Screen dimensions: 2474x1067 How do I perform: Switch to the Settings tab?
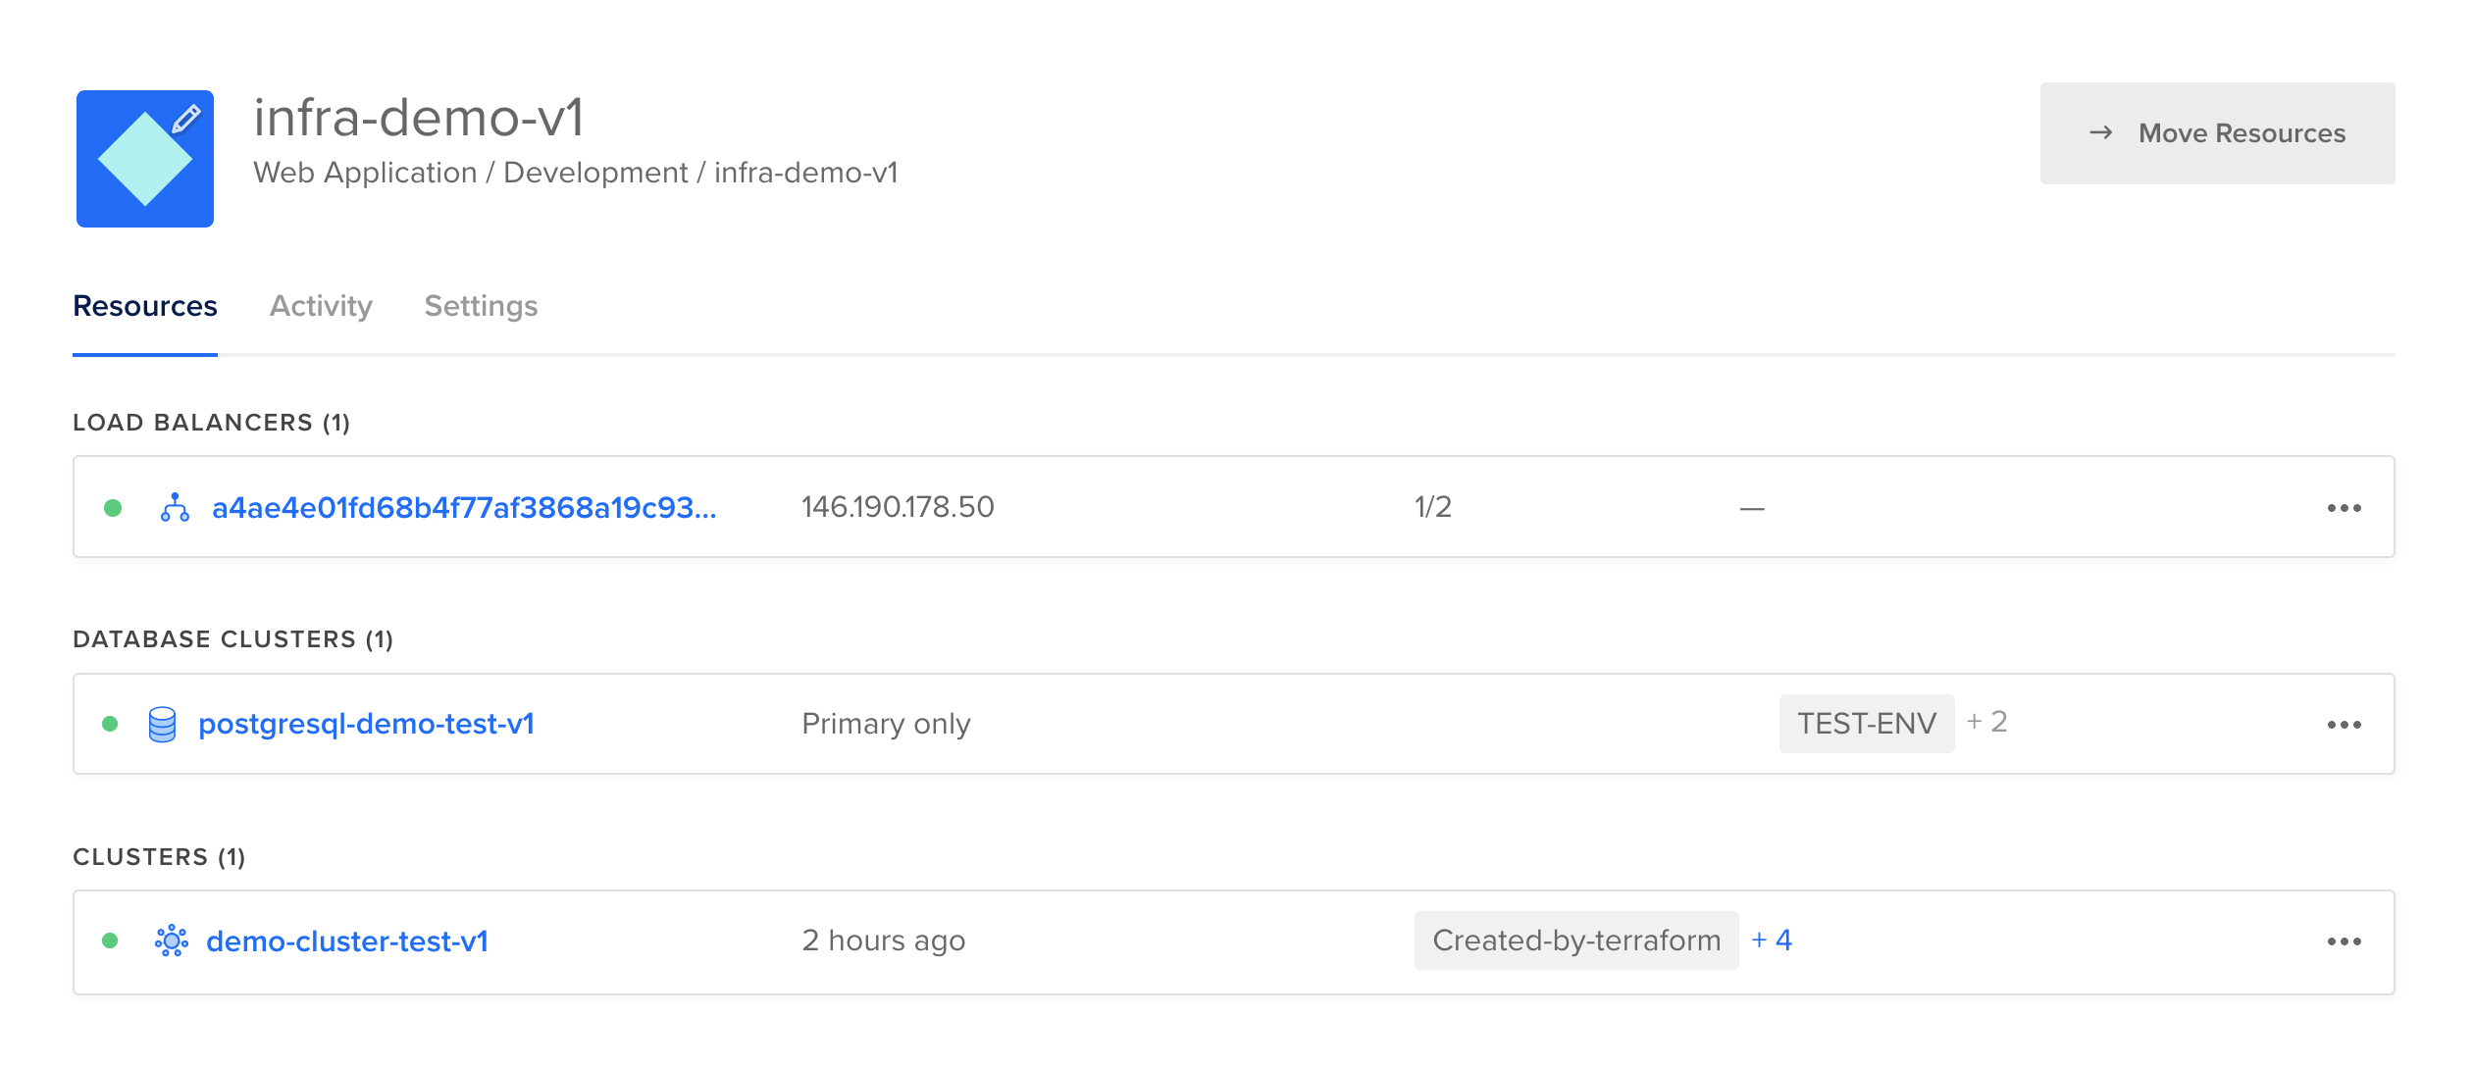coord(481,306)
